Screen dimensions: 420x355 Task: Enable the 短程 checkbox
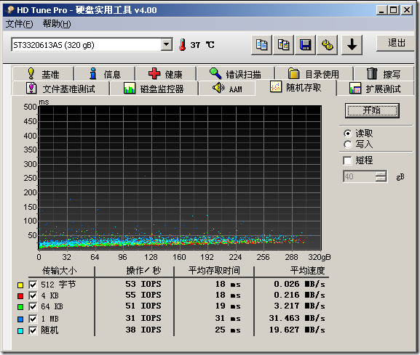(347, 160)
